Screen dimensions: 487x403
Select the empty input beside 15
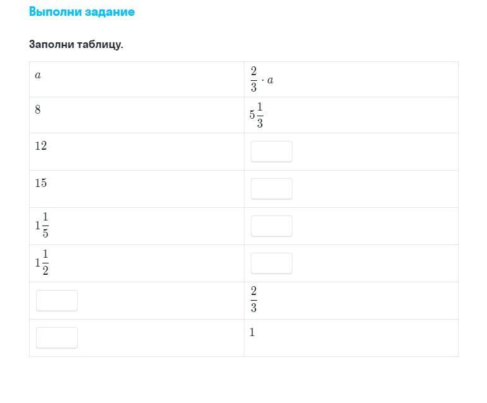pos(272,189)
